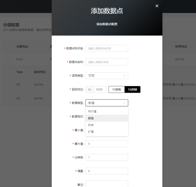Select 扩展 option in data type list

tap(107, 132)
